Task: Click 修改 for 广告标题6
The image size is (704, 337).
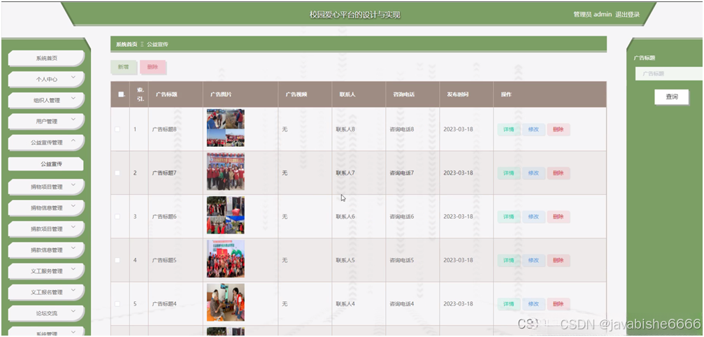Action: click(x=533, y=217)
